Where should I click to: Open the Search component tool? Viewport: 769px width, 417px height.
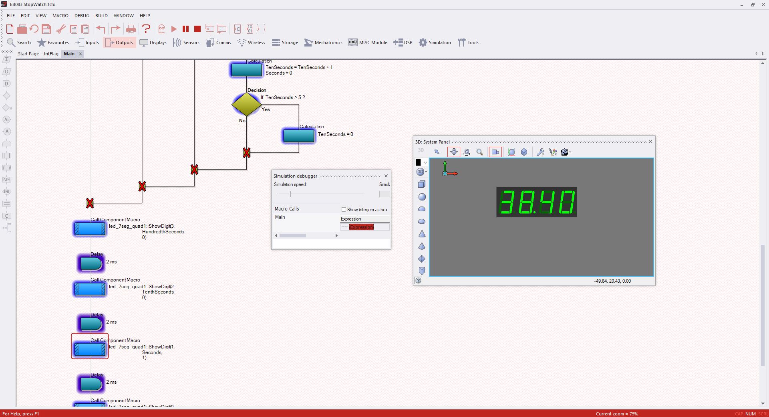tap(19, 43)
